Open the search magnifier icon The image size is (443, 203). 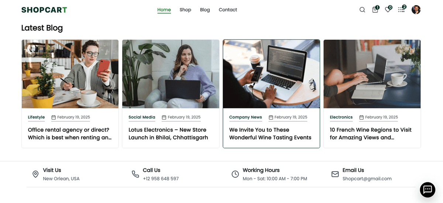[362, 10]
